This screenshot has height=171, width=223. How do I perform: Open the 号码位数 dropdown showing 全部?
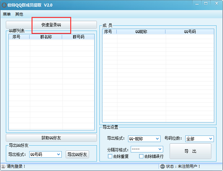point(199,139)
